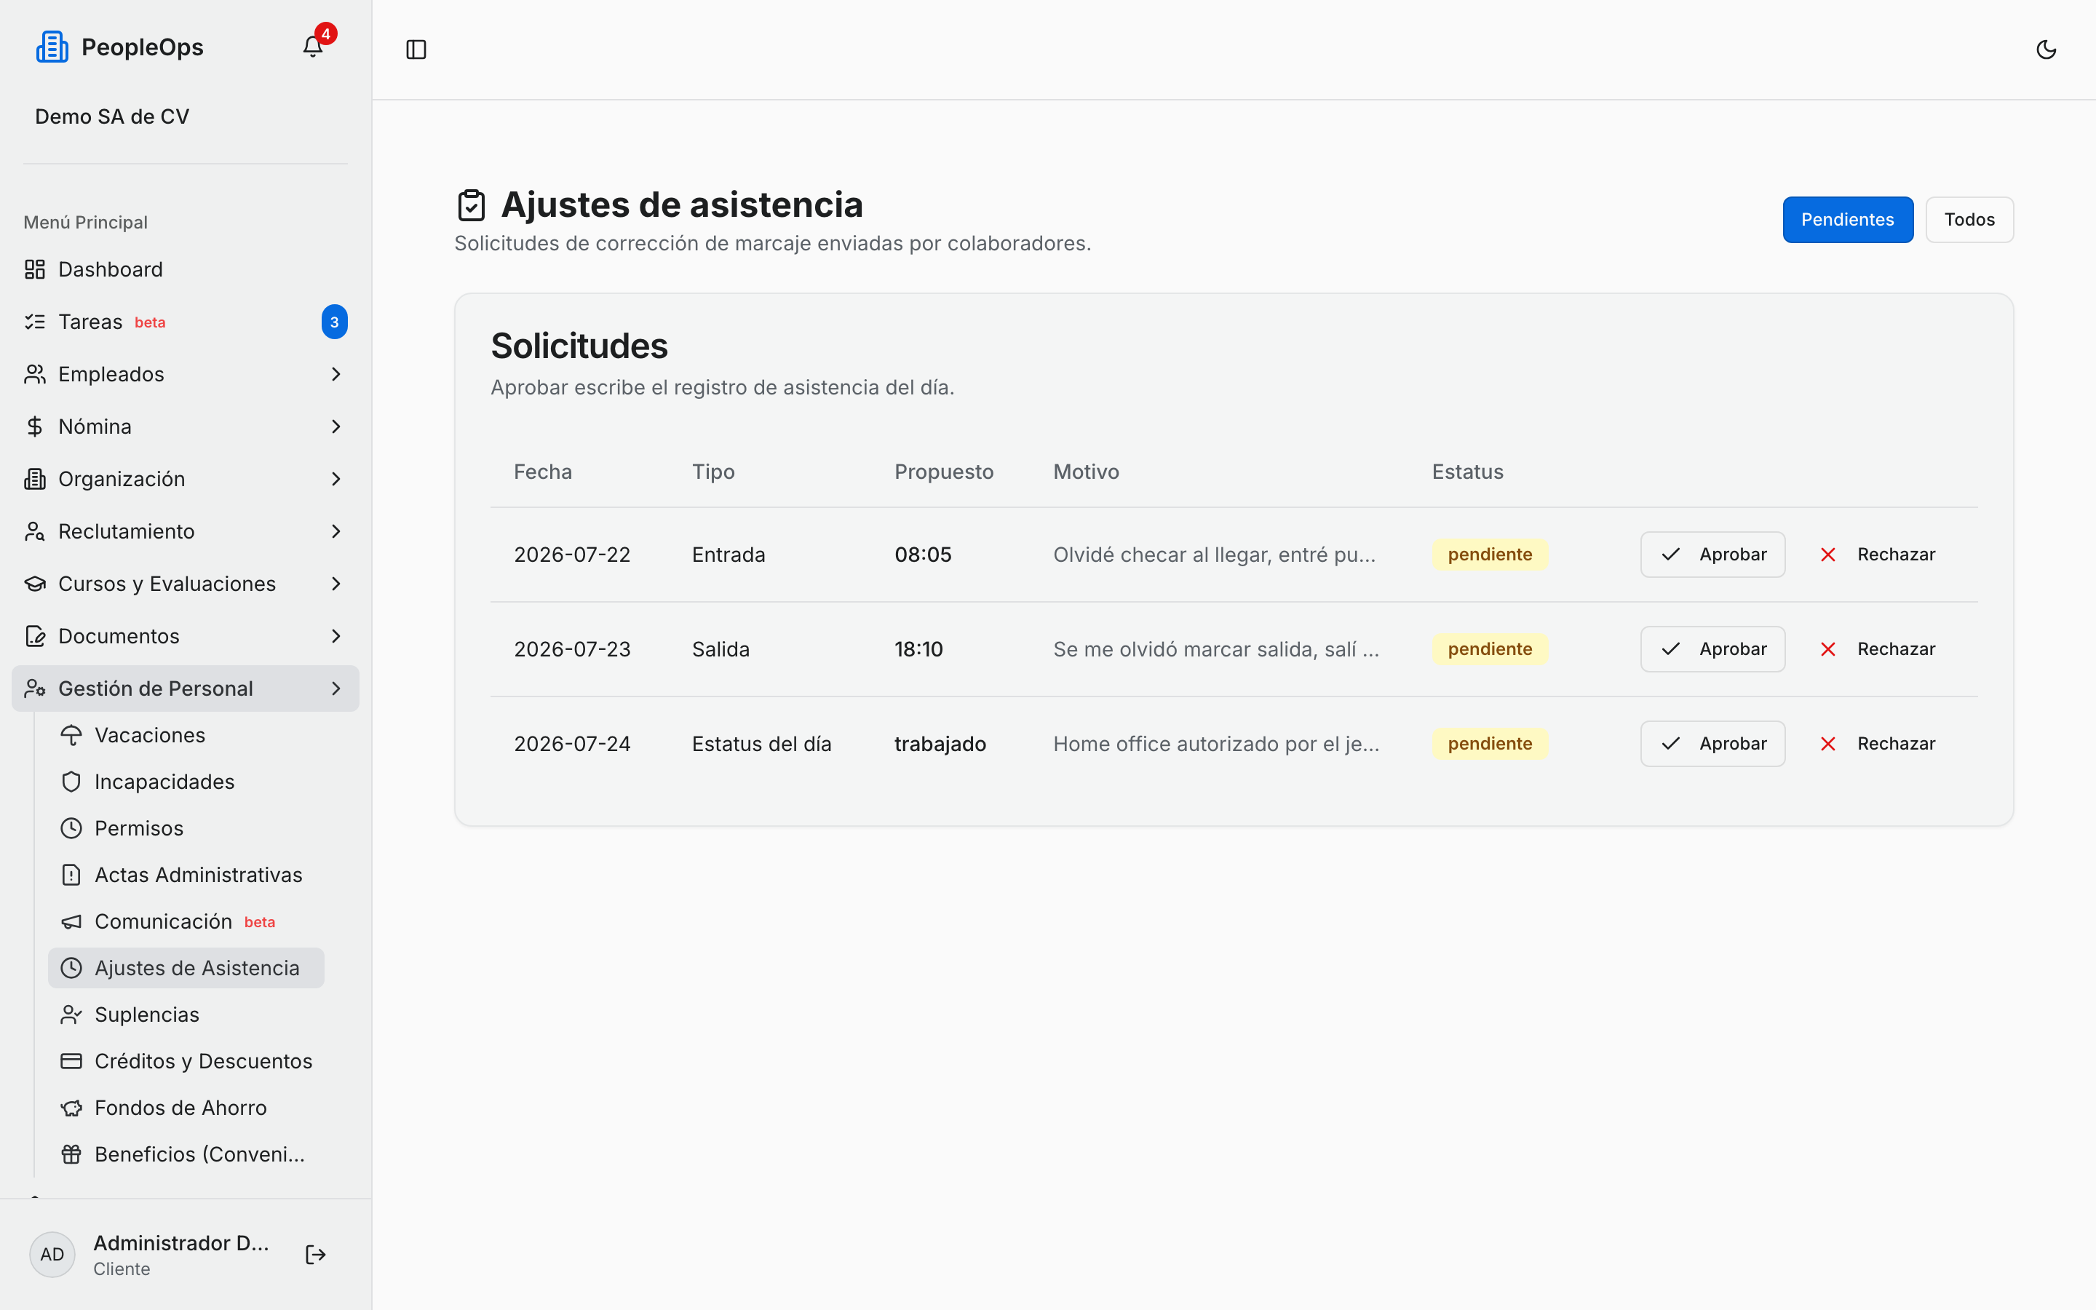2096x1310 pixels.
Task: Open Tareas menu item
Action: pos(186,322)
